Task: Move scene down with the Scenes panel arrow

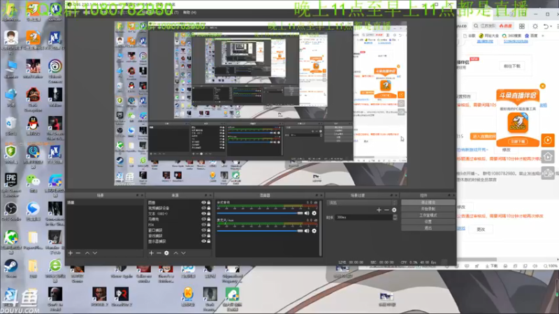Action: [95, 253]
